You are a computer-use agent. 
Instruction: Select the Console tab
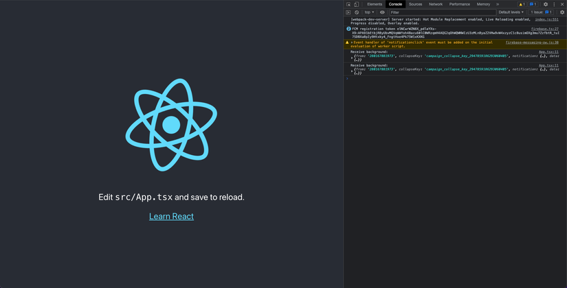395,4
